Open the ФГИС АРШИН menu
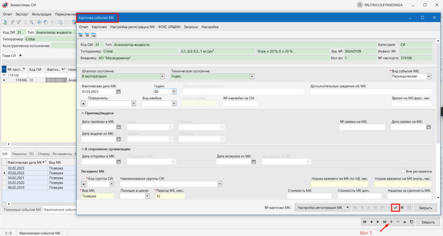 [169, 27]
